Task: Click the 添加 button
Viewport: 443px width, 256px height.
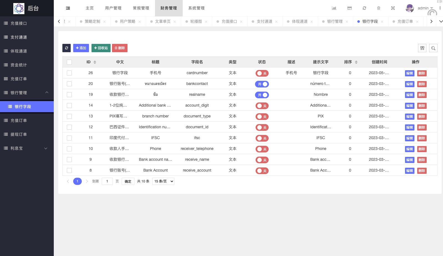Action: tap(81, 48)
